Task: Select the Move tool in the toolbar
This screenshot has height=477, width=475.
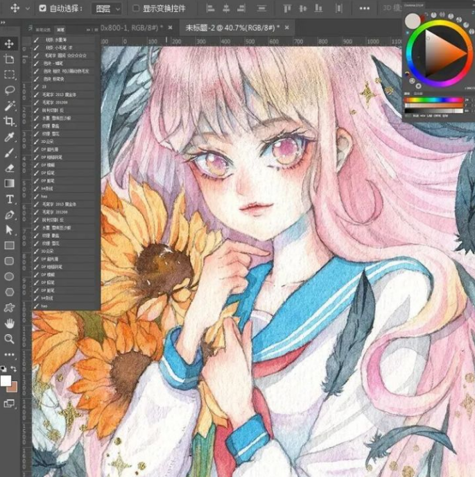Action: coord(9,44)
